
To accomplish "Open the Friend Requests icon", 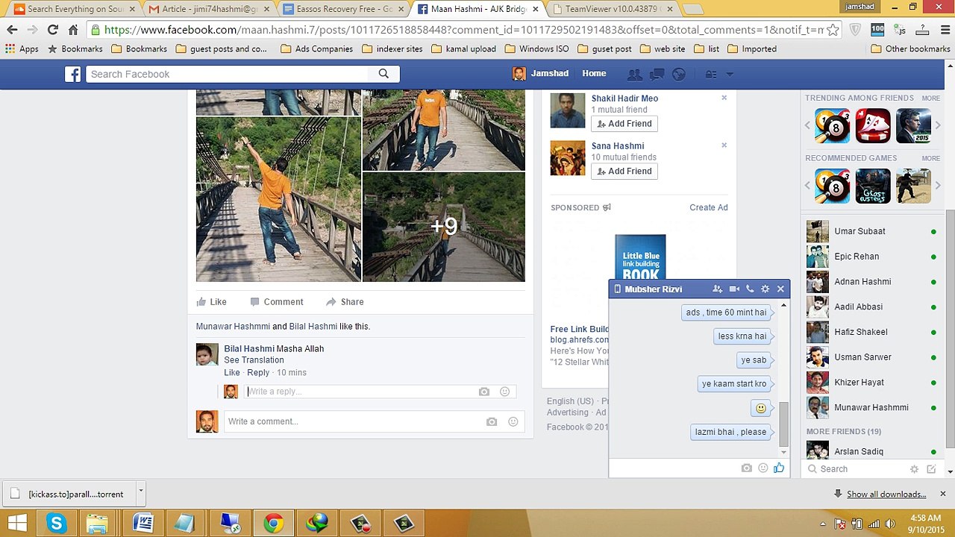I will [635, 74].
